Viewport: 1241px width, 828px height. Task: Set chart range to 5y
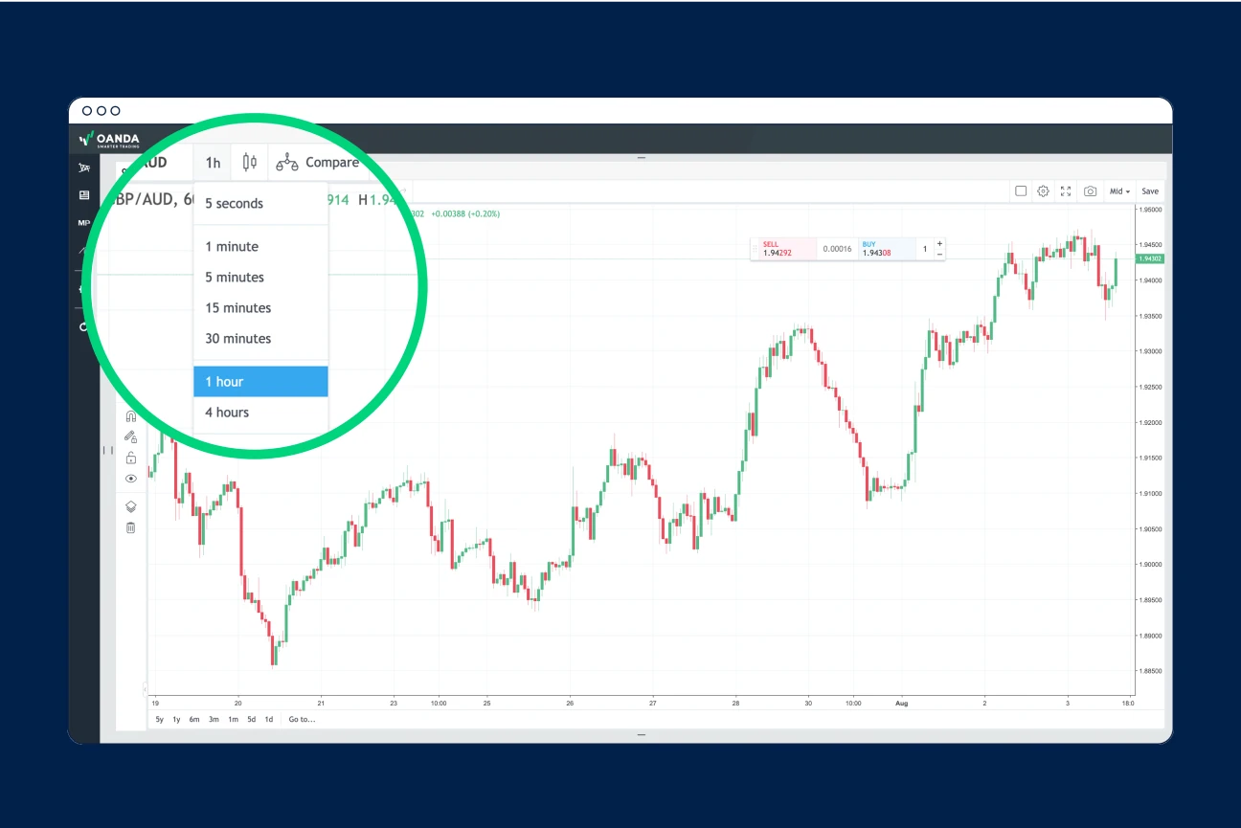pyautogui.click(x=160, y=719)
